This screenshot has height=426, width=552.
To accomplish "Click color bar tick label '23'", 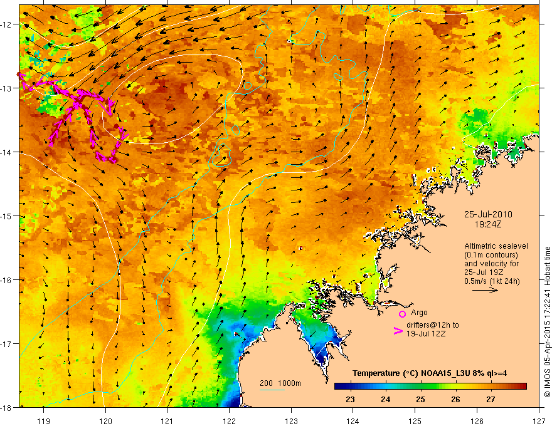I will point(350,399).
